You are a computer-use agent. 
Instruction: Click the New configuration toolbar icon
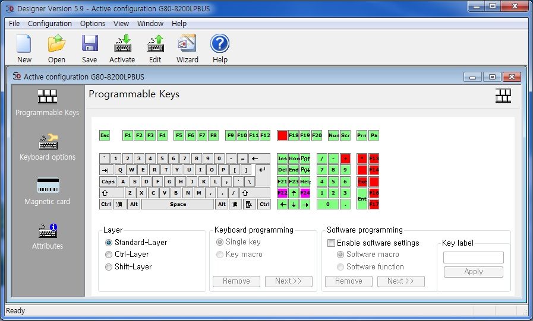click(x=24, y=44)
